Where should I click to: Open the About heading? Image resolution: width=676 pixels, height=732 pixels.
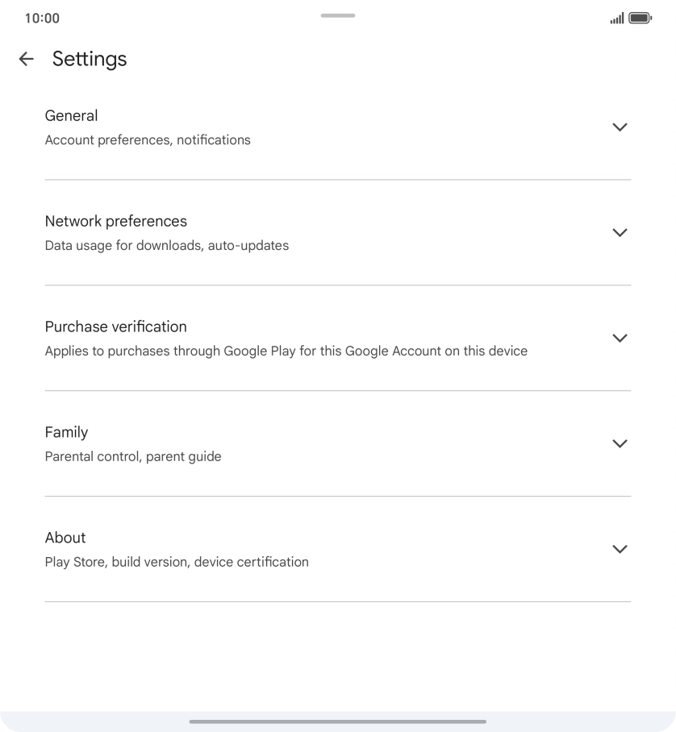[65, 538]
